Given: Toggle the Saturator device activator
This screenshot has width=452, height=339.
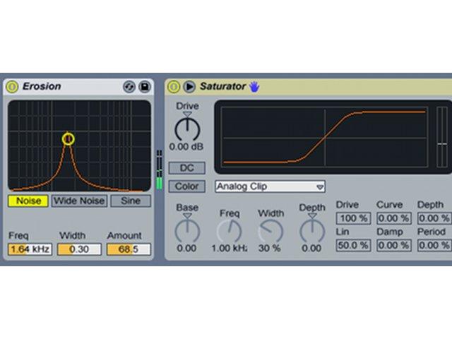Looking at the screenshot, I should click(x=174, y=86).
